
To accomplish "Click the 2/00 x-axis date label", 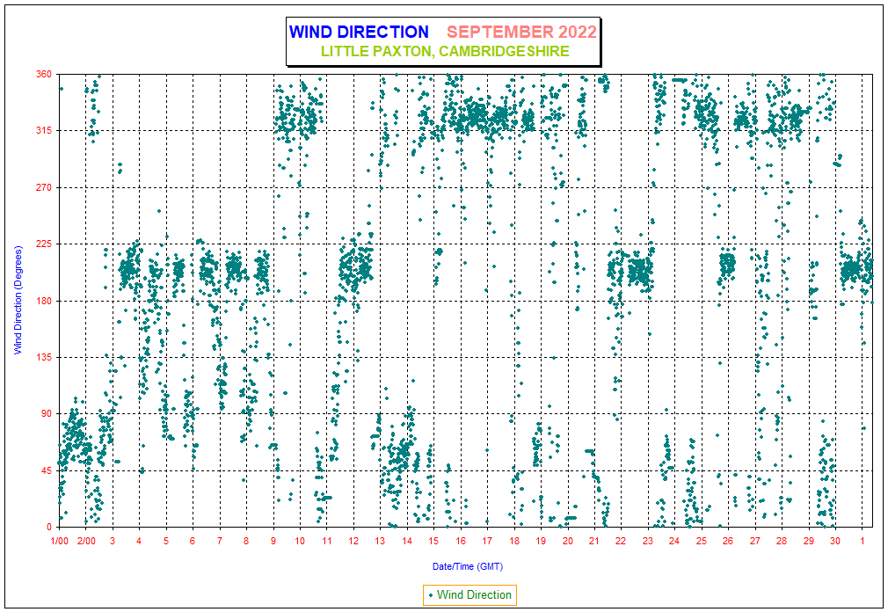I will coord(86,542).
